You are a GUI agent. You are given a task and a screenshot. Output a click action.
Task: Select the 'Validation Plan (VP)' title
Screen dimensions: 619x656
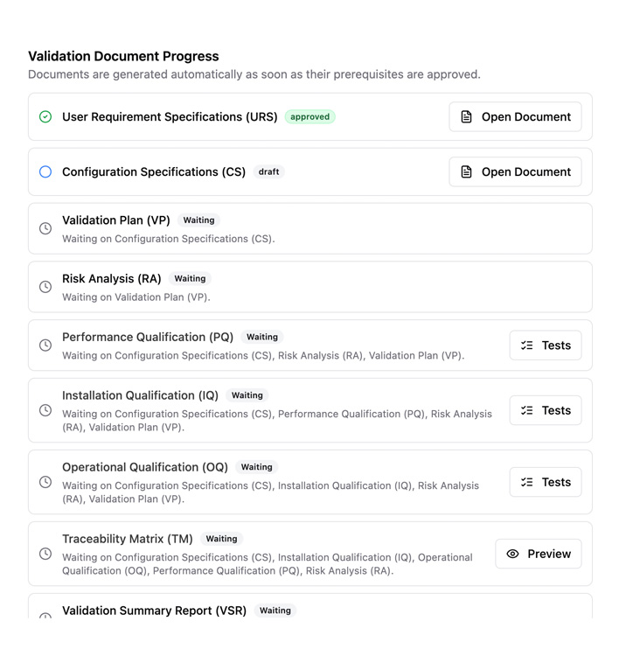116,220
